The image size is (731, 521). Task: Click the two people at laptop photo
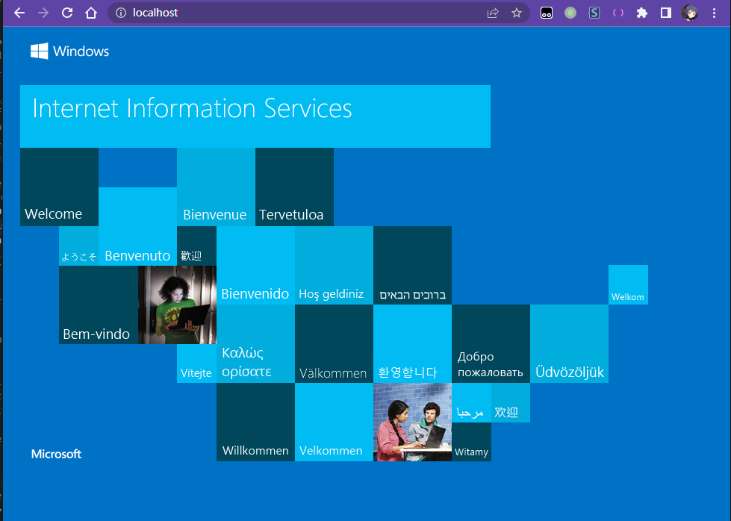pos(413,422)
